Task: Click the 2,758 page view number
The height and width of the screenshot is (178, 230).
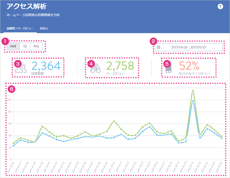Action: pyautogui.click(x=120, y=66)
